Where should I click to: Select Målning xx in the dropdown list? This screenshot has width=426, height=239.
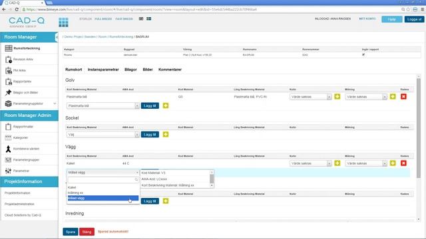[103, 193]
